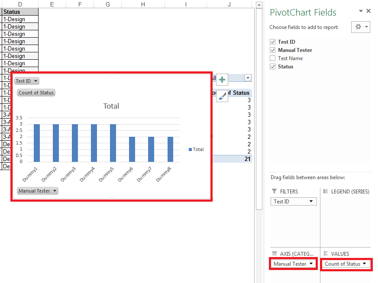The width and height of the screenshot is (378, 283).
Task: Select column header E
Action: pos(52,4)
